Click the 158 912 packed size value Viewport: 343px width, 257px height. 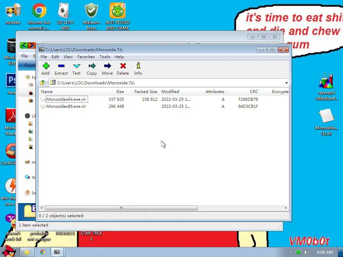click(x=150, y=99)
